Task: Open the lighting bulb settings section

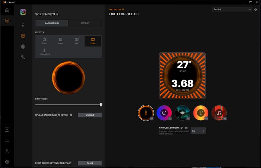Action: point(23,25)
